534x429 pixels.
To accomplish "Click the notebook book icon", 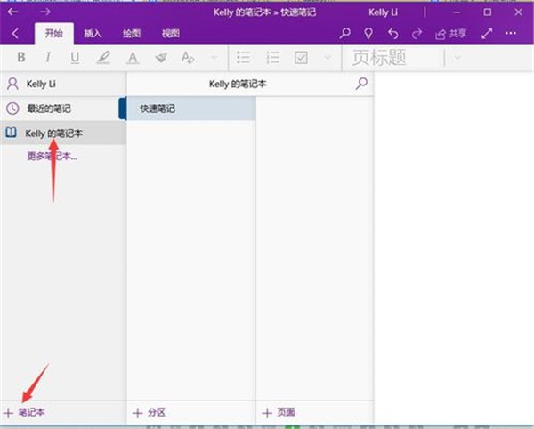I will point(11,133).
